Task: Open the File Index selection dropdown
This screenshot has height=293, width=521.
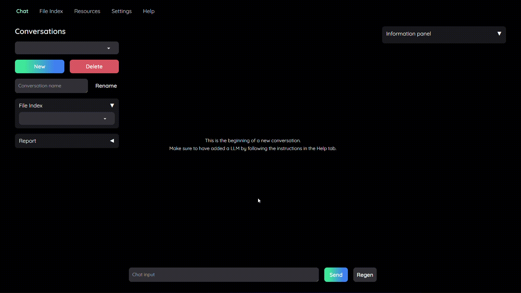Action: click(x=105, y=119)
